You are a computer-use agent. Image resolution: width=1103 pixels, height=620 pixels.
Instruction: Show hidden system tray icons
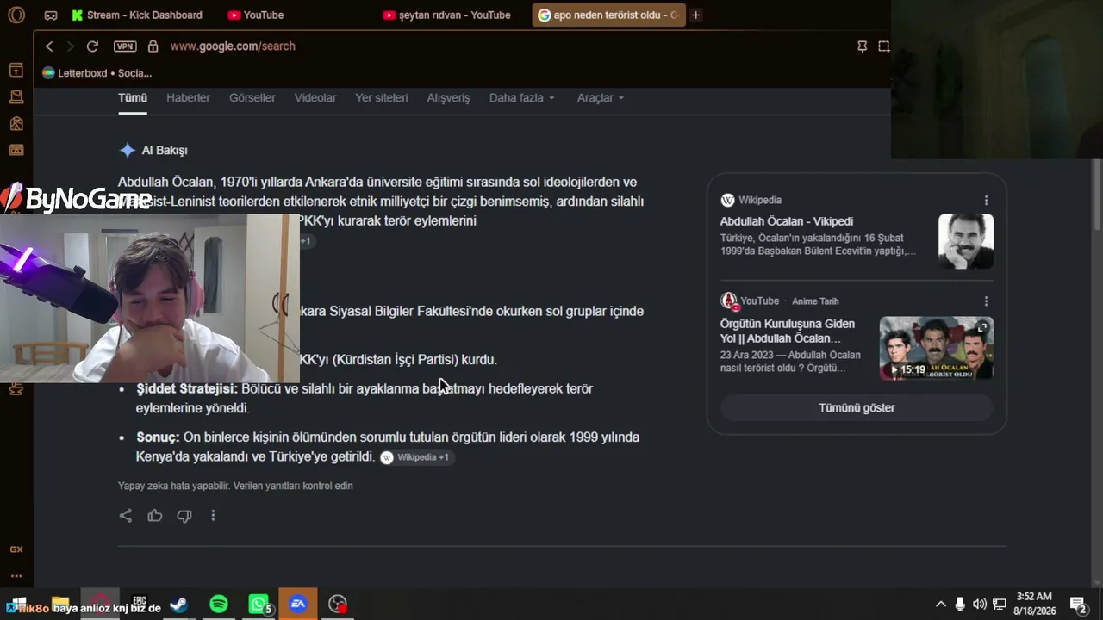tap(940, 604)
